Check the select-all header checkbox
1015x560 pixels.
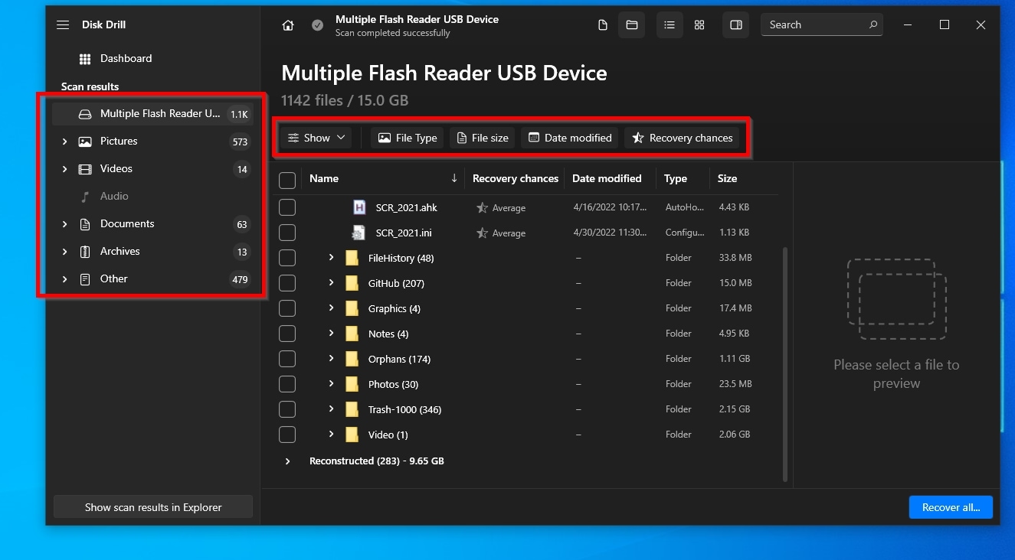[x=287, y=181]
